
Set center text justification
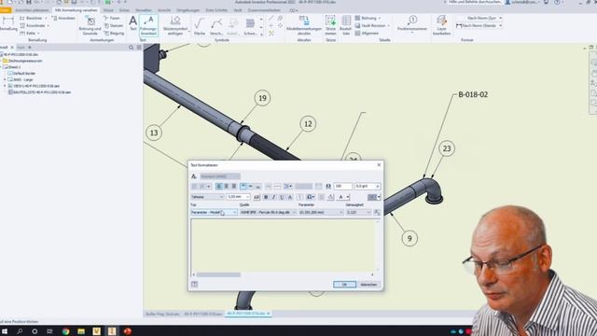(x=226, y=187)
